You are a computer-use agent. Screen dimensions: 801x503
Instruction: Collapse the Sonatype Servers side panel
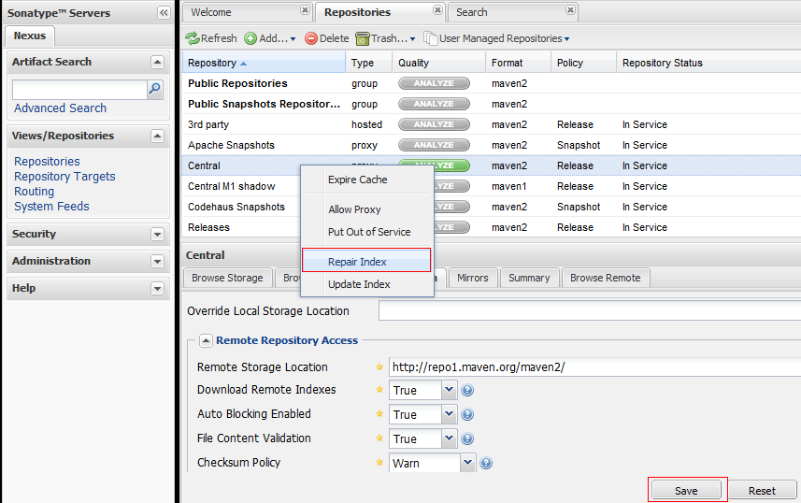point(164,13)
